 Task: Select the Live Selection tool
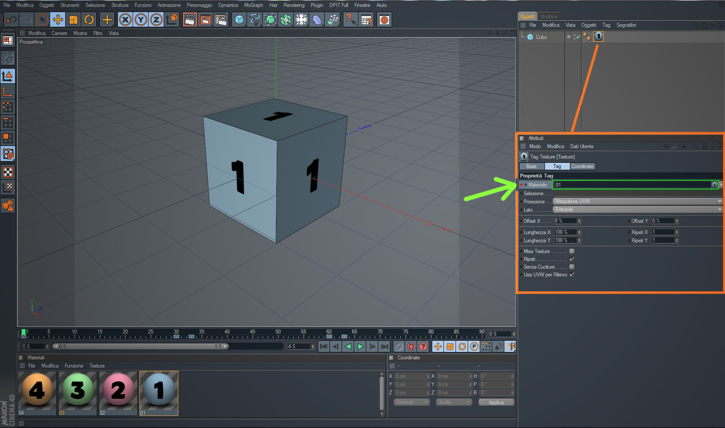(x=42, y=20)
